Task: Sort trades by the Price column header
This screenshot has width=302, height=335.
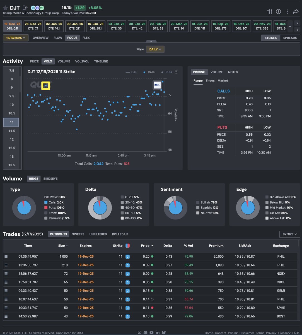Action: pyautogui.click(x=147, y=246)
